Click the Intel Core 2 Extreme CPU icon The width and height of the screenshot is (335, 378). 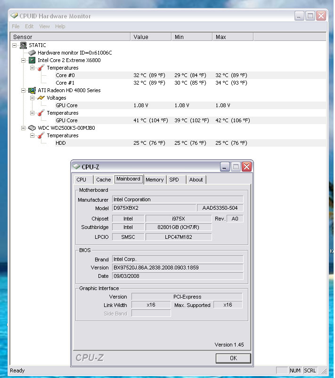pos(32,60)
